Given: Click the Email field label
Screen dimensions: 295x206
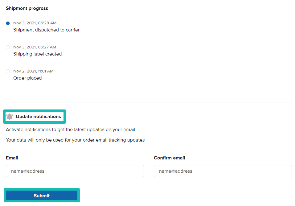Looking at the screenshot, I should point(12,158).
